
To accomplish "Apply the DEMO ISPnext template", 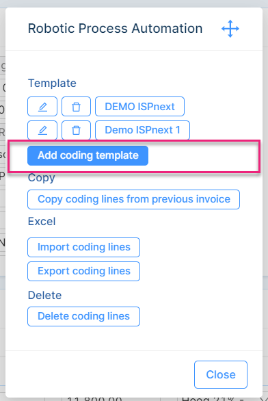I will coord(139,106).
